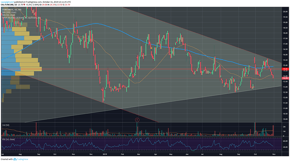The height and width of the screenshot is (162, 290).
Task: Click the blue 200-day moving average line
Action: click(96, 24)
